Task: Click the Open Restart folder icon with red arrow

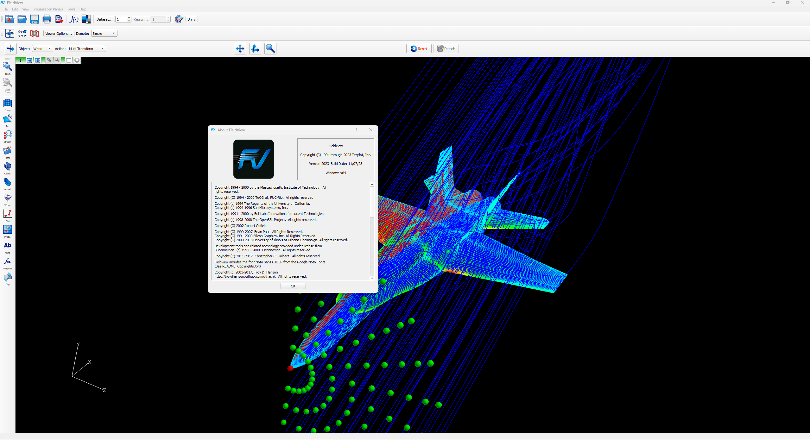Action: point(9,19)
